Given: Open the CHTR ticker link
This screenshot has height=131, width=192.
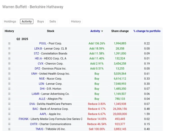Looking at the screenshot, I should (x=34, y=124).
